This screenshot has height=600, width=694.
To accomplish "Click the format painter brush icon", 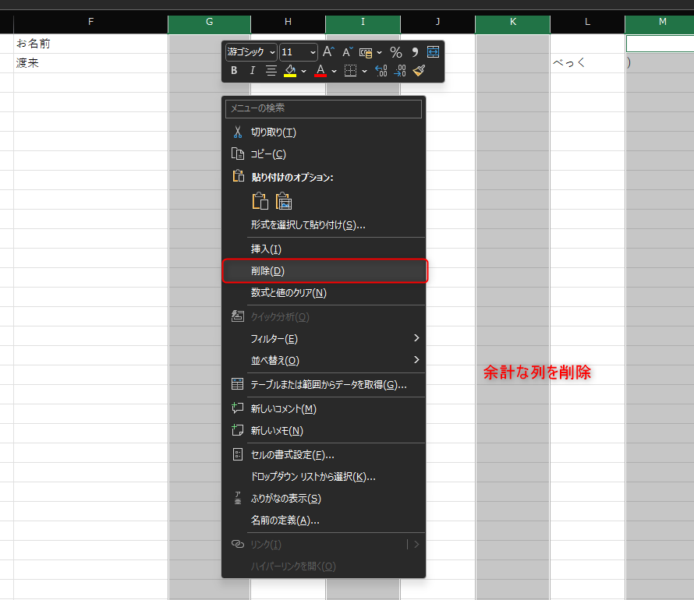I will pyautogui.click(x=420, y=71).
